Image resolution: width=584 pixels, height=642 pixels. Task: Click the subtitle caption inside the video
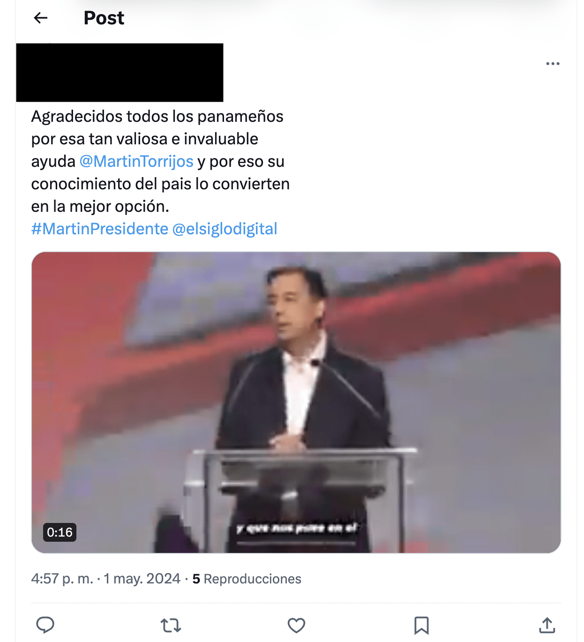tap(297, 529)
